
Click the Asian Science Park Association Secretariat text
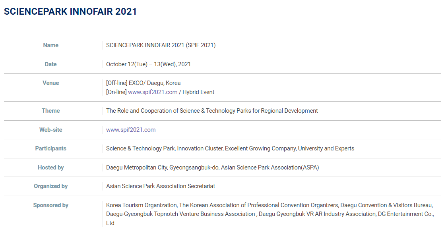[161, 186]
